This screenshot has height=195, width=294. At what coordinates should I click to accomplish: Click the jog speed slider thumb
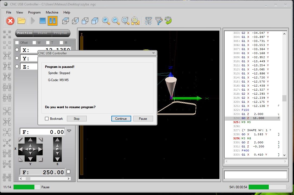tap(28, 179)
